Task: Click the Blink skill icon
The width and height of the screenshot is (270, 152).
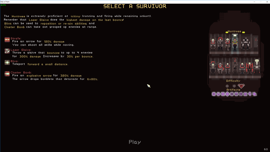Action: pos(7,62)
